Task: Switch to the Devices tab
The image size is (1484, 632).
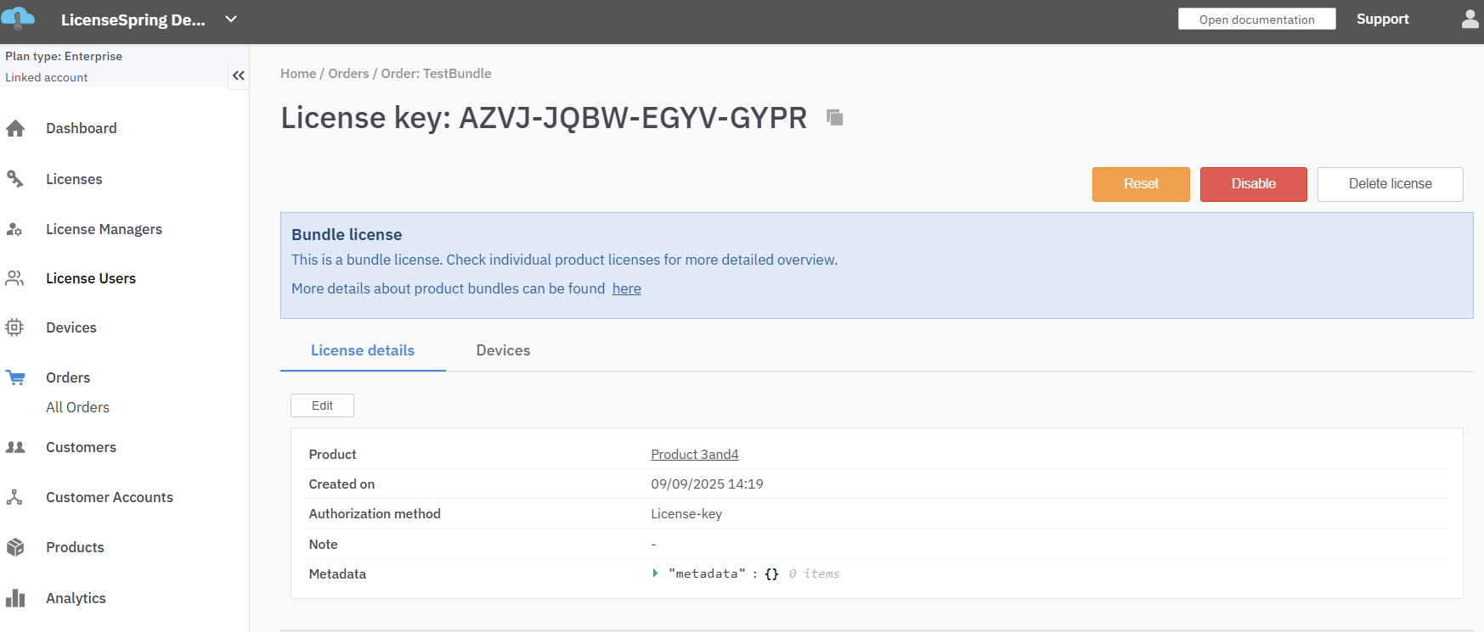Action: pyautogui.click(x=503, y=350)
